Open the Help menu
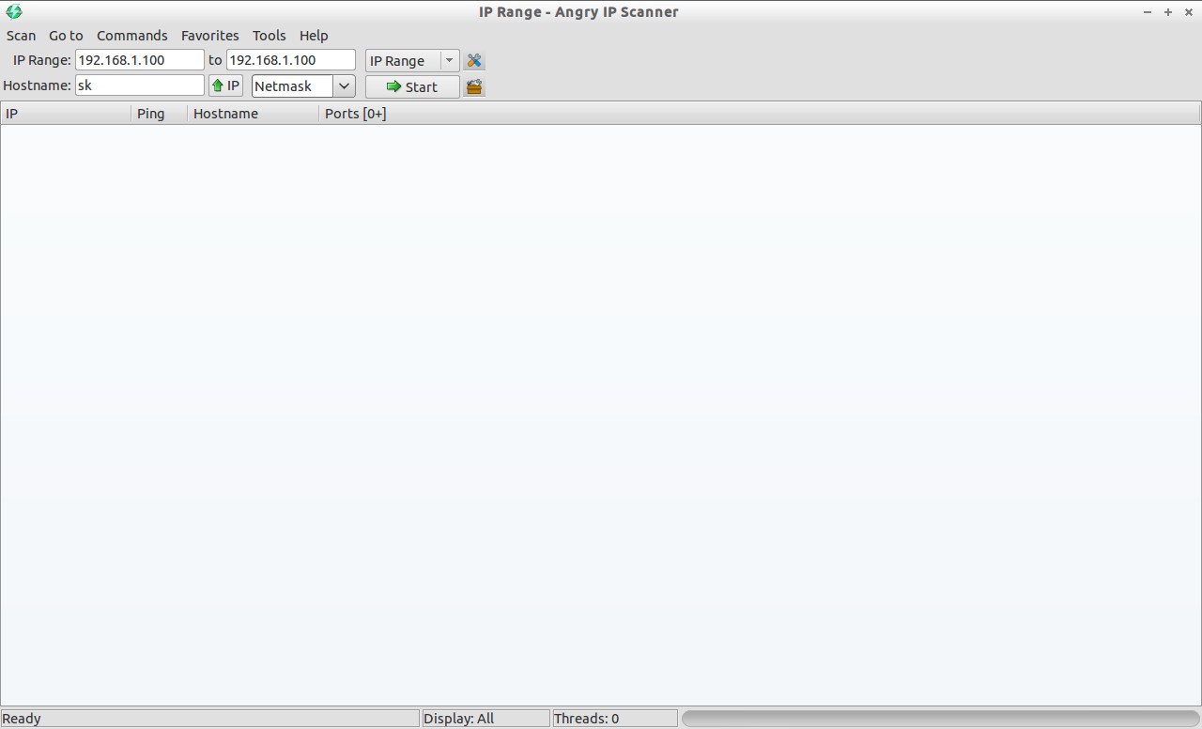 (314, 36)
